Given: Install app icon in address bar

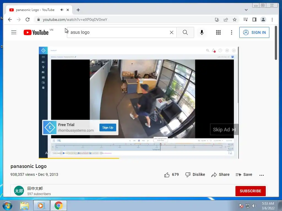Looking at the screenshot, I should 217,20.
